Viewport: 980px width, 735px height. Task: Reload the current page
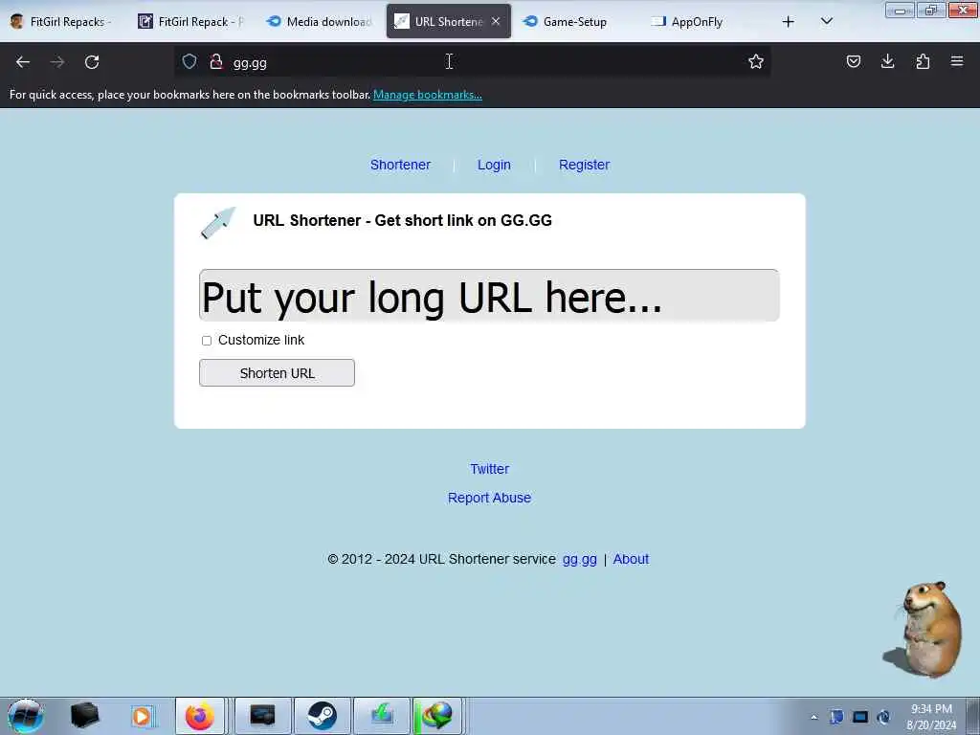[x=92, y=62]
